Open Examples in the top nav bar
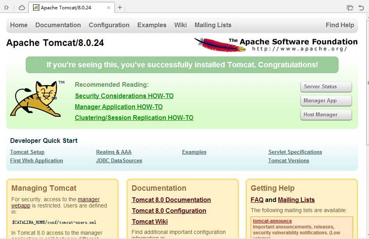The width and height of the screenshot is (369, 239). coord(152,25)
